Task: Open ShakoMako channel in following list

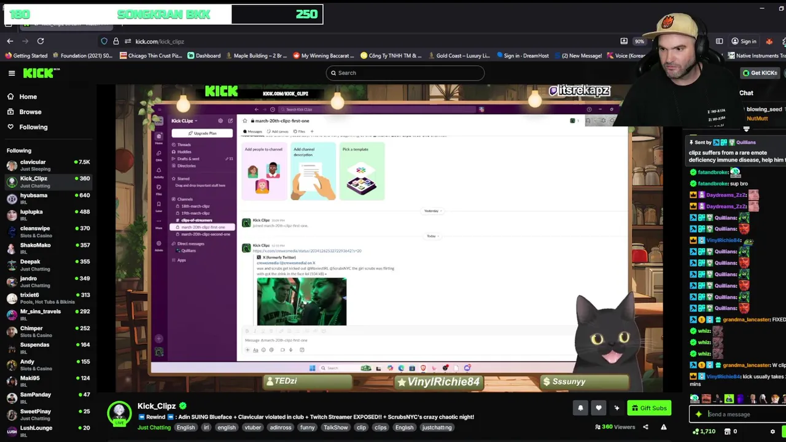Action: pos(48,248)
